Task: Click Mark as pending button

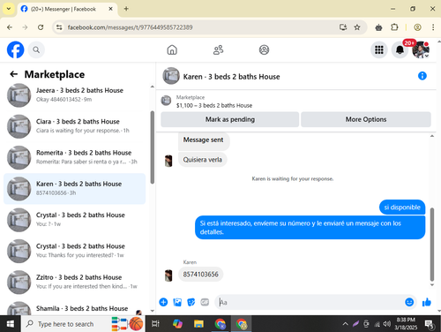Action: click(x=230, y=119)
